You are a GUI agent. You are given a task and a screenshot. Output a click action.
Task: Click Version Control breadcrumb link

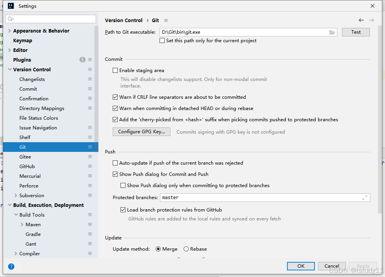click(124, 21)
